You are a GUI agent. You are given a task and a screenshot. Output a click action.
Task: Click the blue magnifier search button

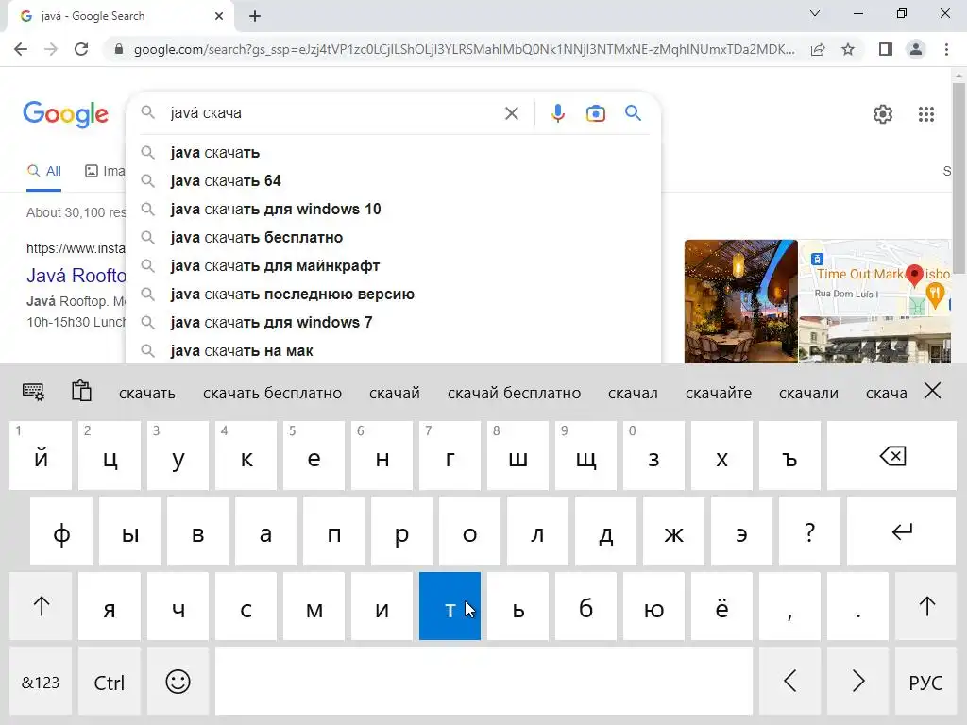633,113
